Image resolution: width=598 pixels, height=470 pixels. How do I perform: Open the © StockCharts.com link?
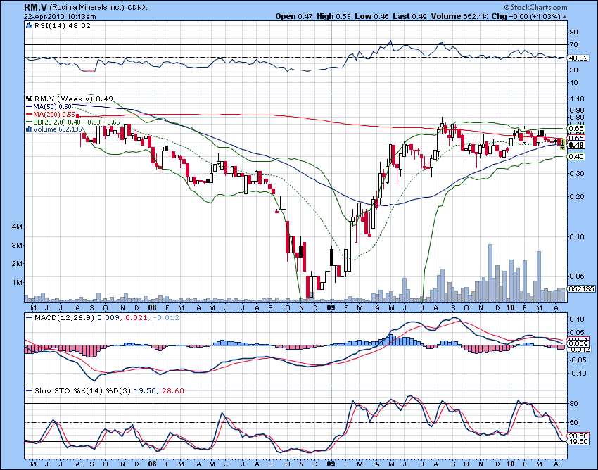pos(535,7)
